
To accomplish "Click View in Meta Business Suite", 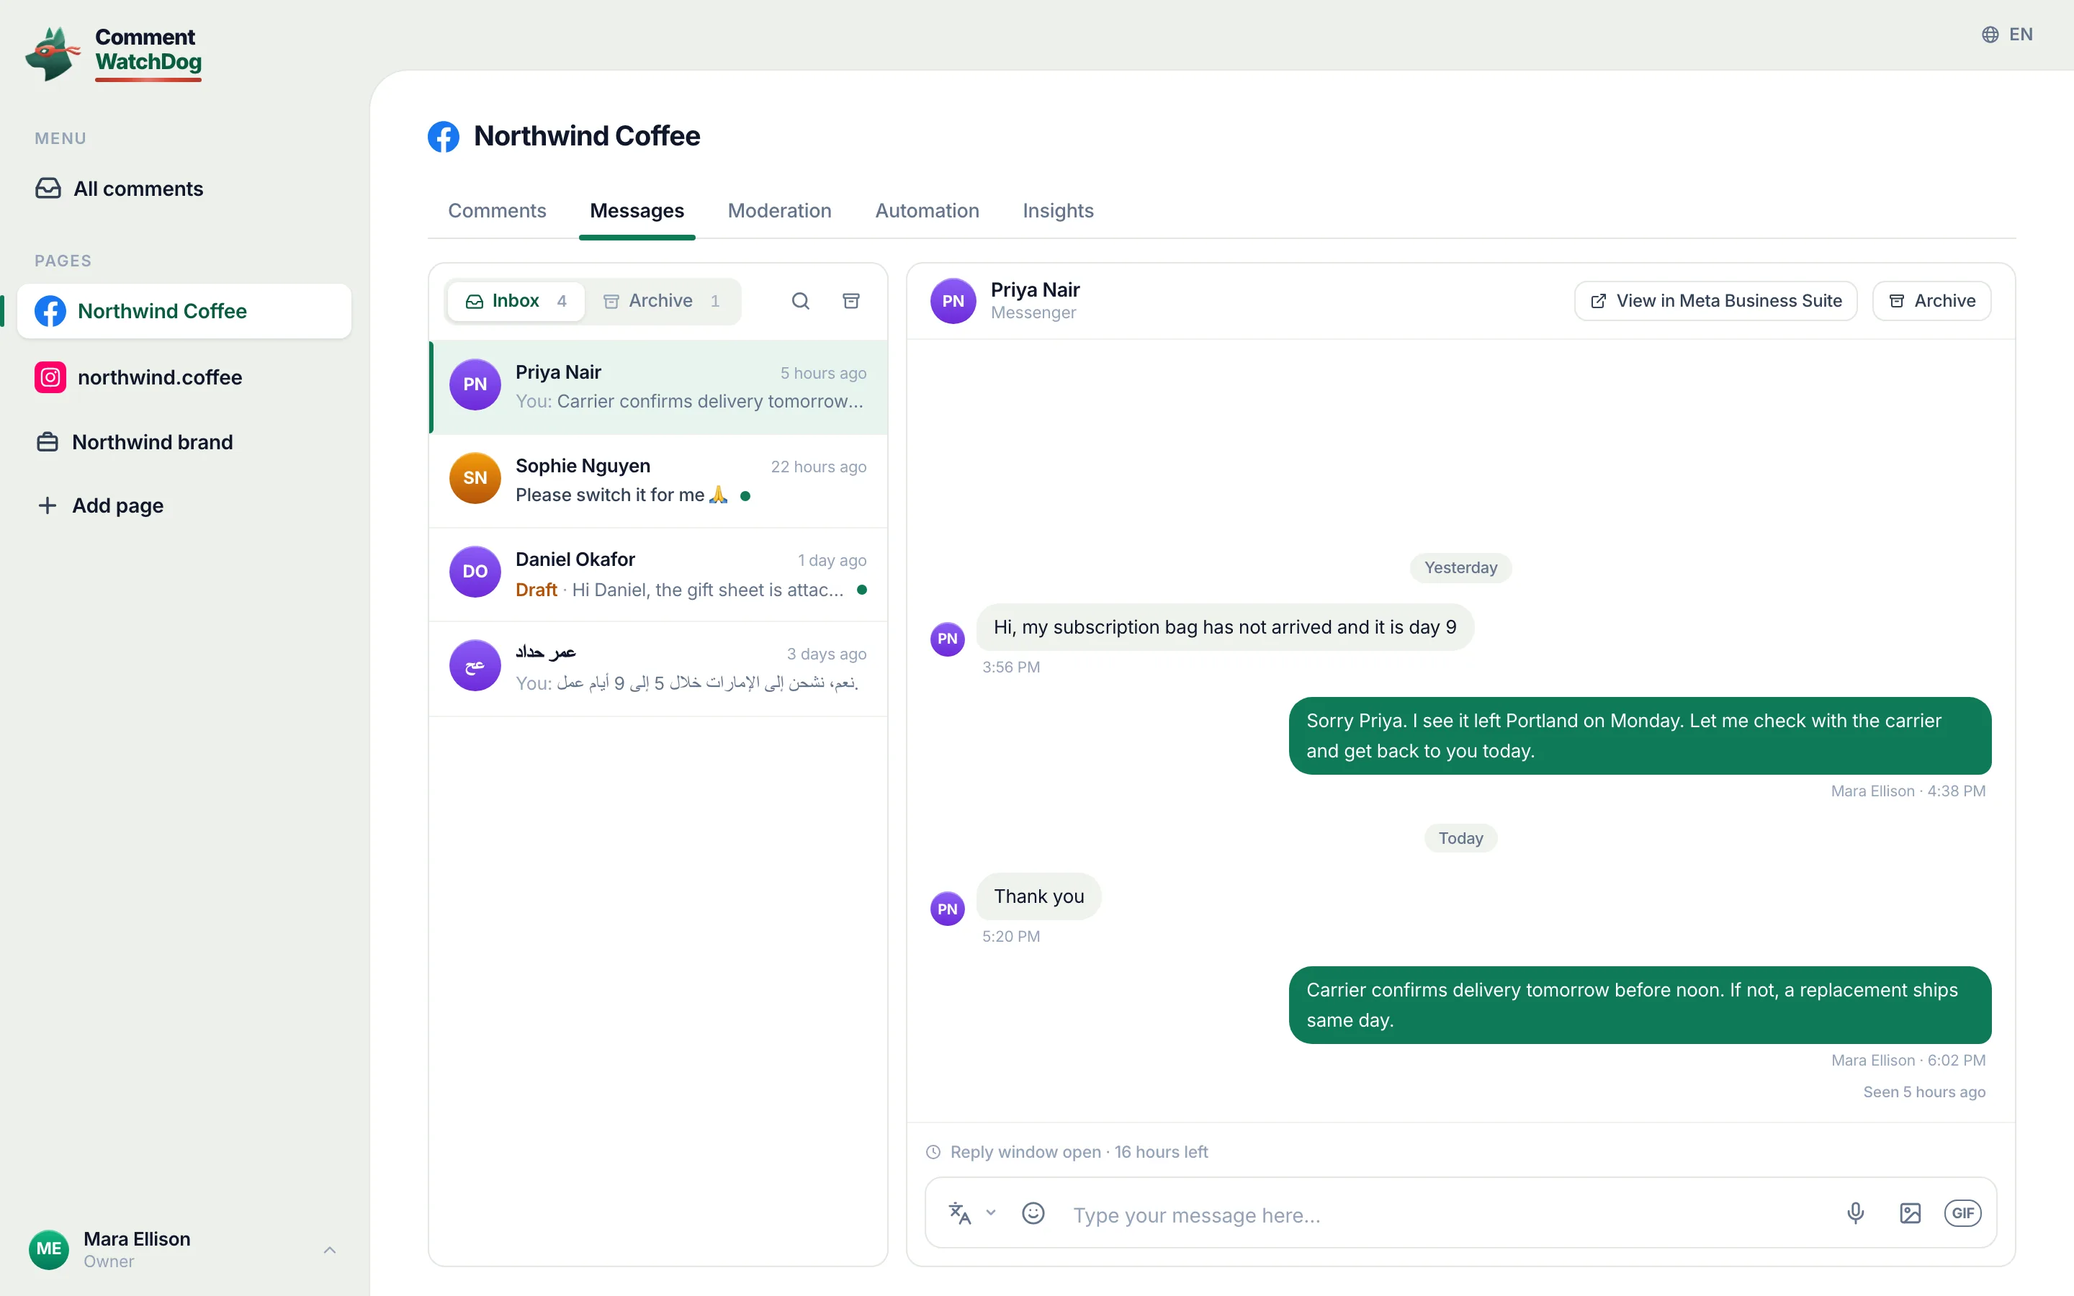I will (1716, 301).
